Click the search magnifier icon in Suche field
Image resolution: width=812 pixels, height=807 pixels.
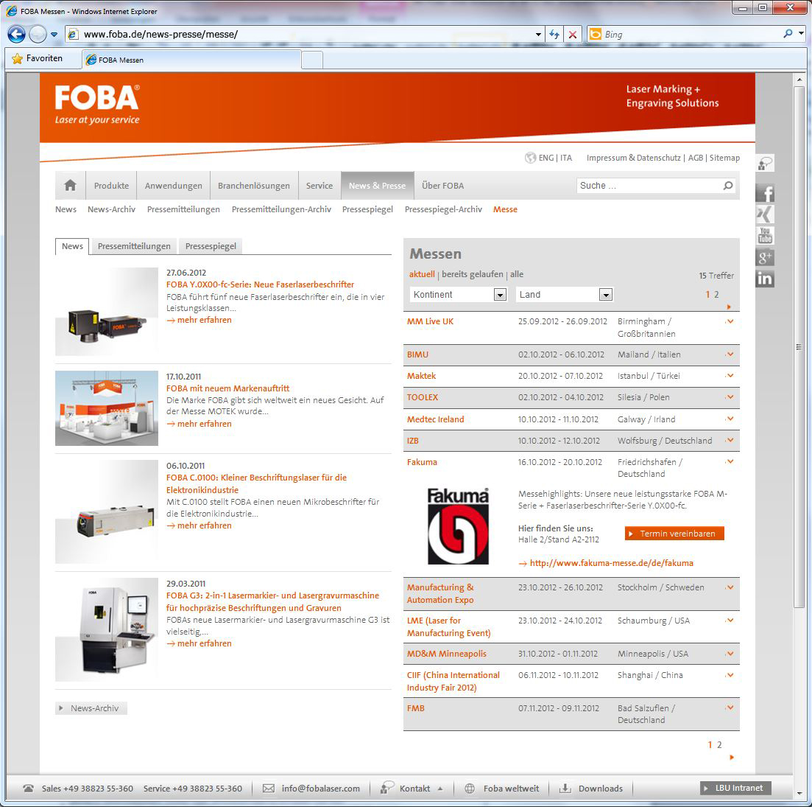tap(727, 186)
